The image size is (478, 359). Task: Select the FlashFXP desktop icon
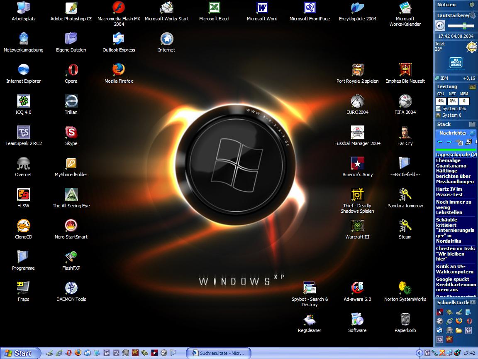coord(71,257)
